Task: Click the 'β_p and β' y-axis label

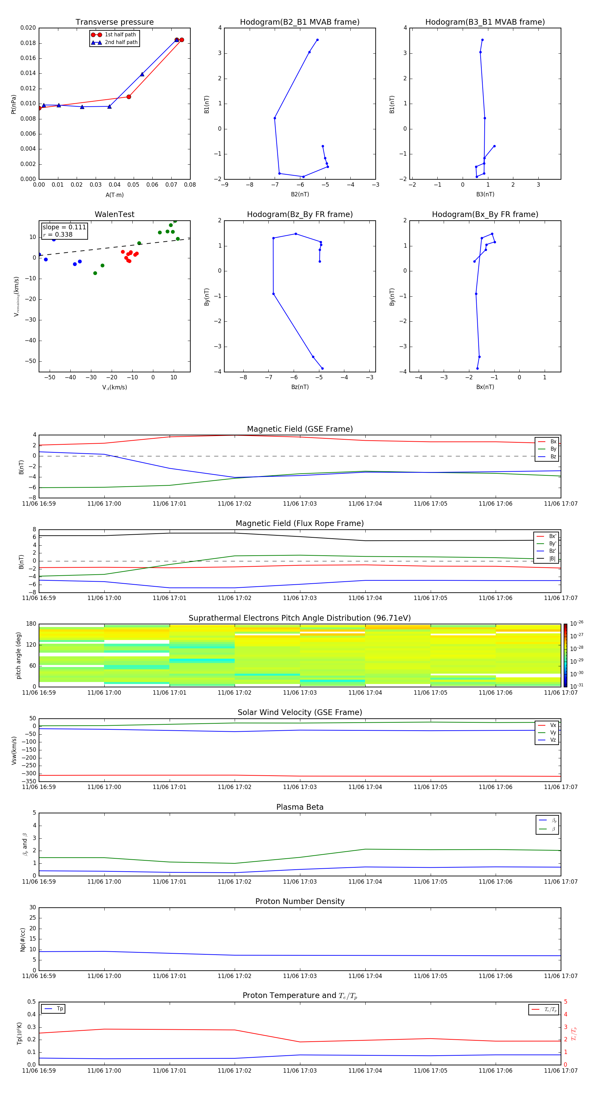Action: [x=25, y=845]
